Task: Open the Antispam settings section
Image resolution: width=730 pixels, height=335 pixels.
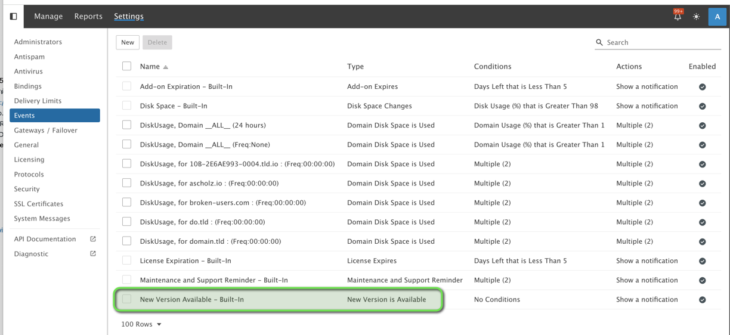Action: (29, 57)
